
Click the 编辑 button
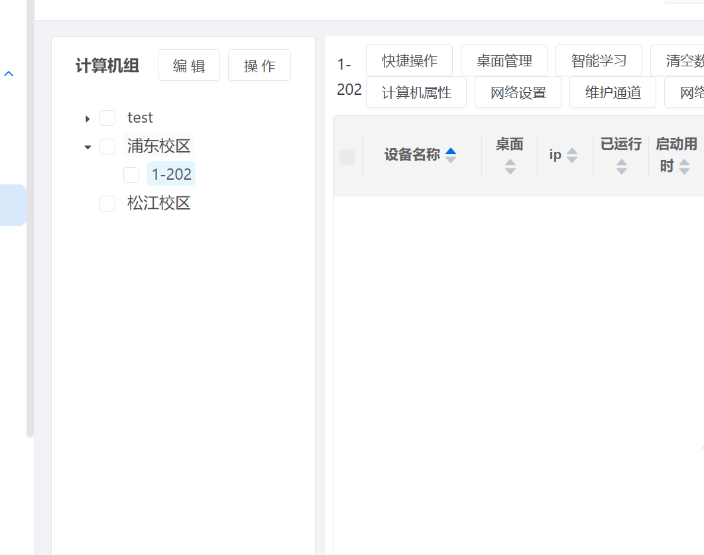[x=189, y=66]
